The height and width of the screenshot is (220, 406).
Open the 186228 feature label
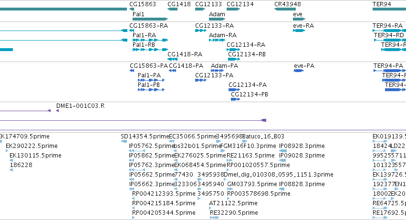click(21, 165)
